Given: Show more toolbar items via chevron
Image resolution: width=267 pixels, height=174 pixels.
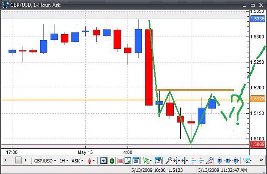Looking at the screenshot, I should tap(261, 160).
